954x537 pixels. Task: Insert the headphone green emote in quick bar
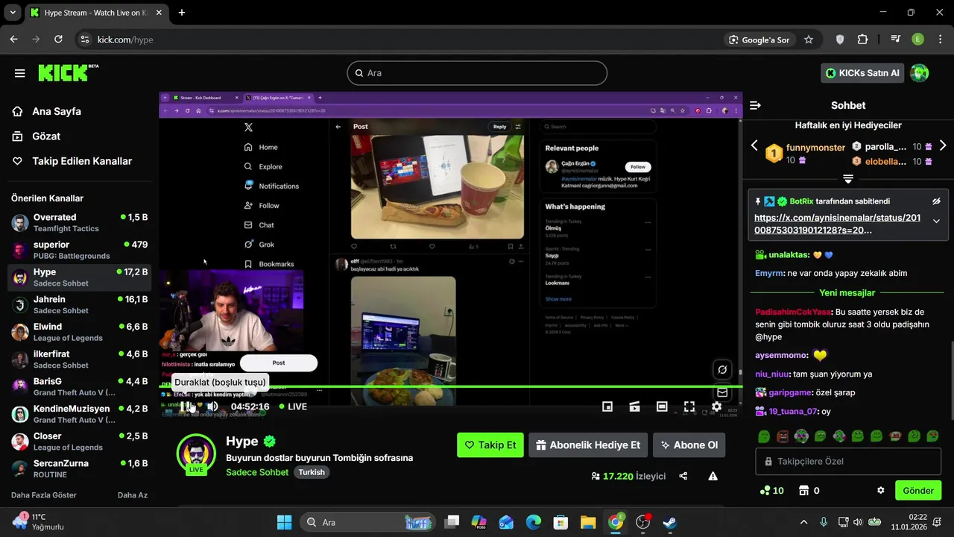tap(801, 436)
